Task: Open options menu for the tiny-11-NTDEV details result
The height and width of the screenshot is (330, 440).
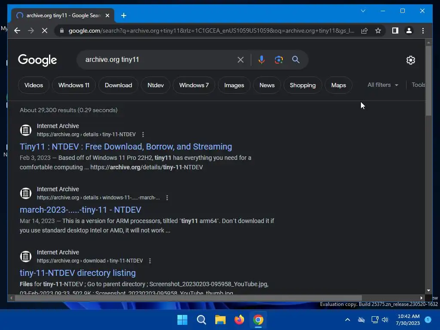Action: 143,134
